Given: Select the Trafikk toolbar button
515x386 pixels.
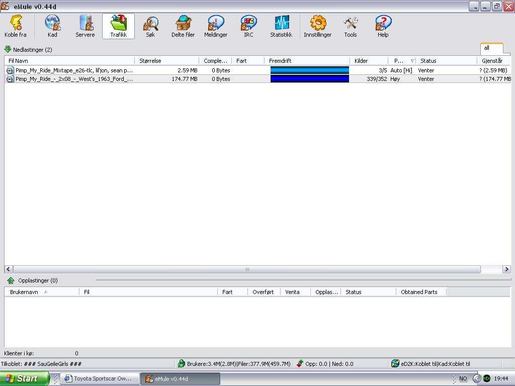Looking at the screenshot, I should [118, 26].
